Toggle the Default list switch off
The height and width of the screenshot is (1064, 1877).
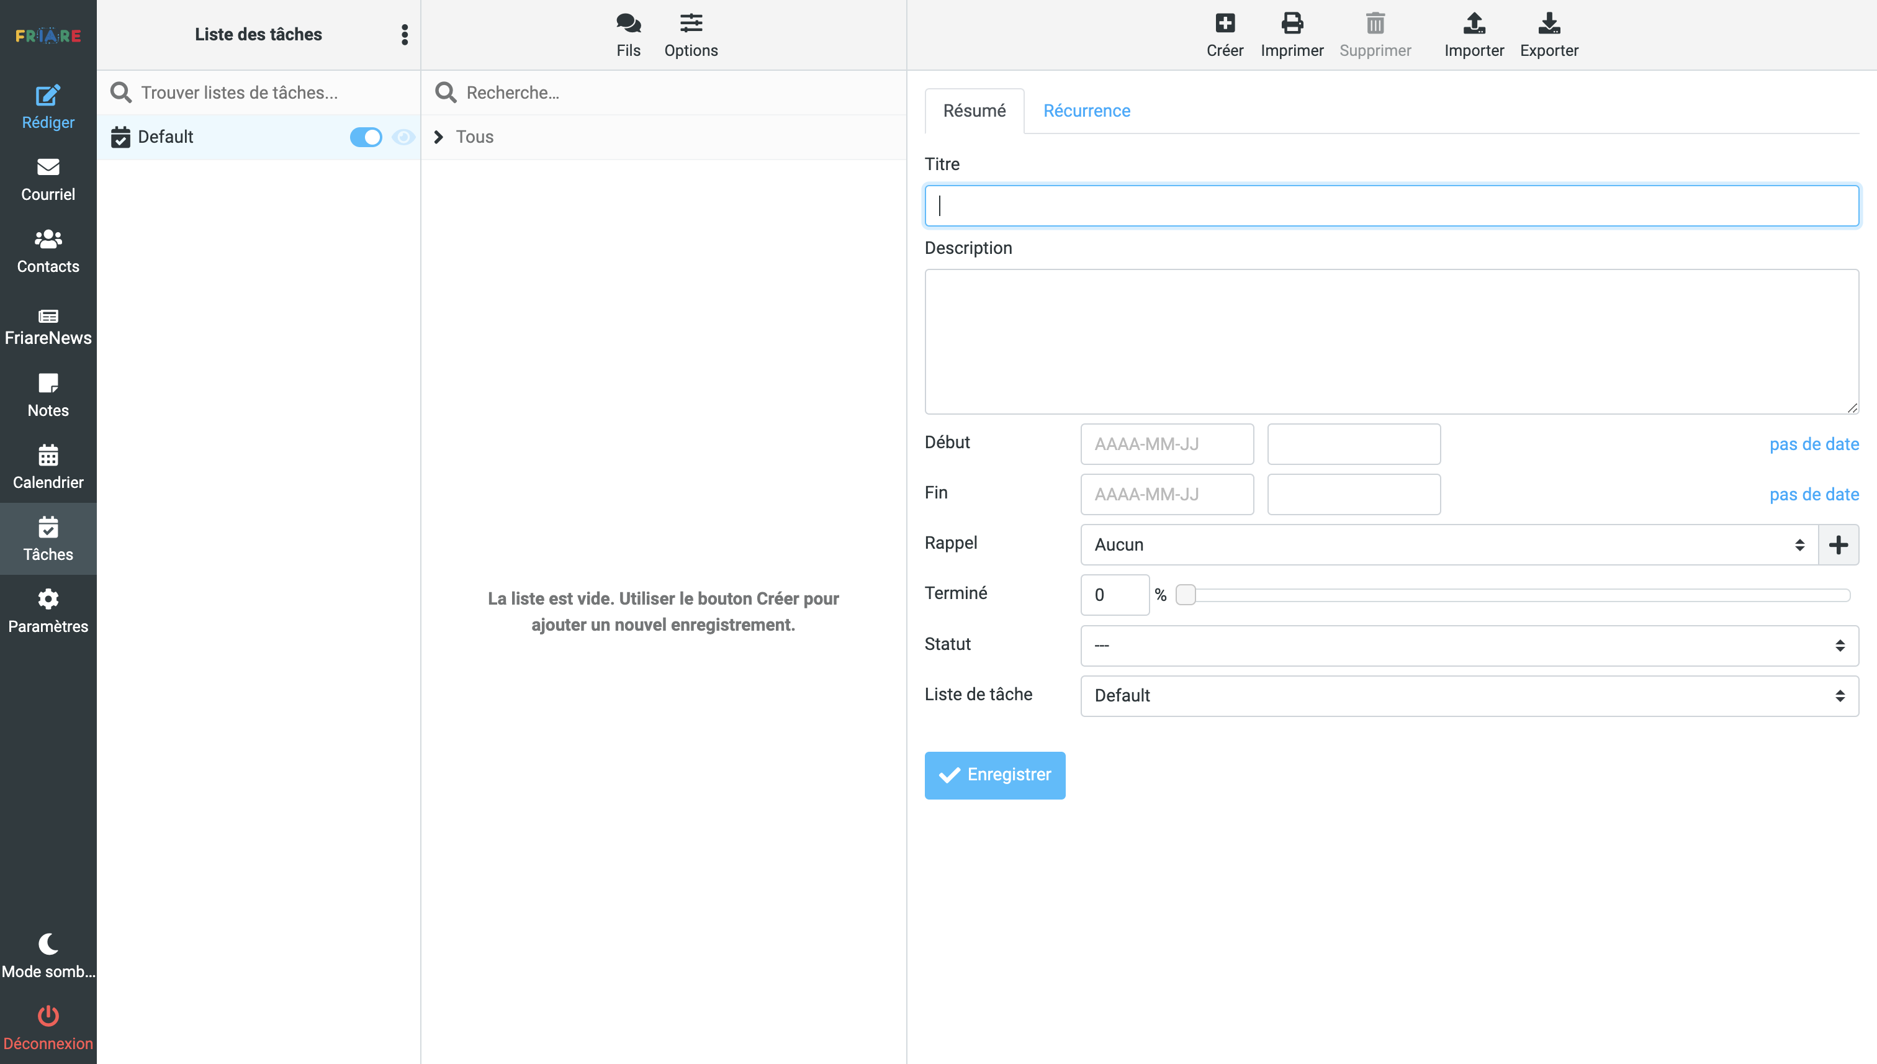tap(366, 137)
